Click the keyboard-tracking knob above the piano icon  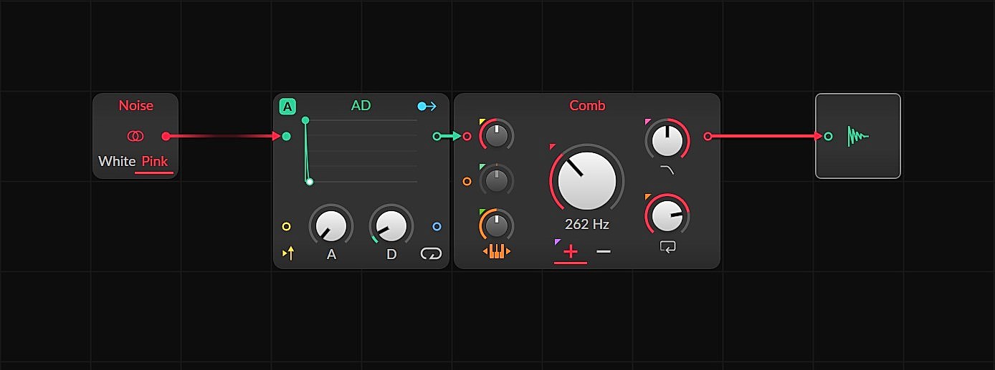coord(497,226)
